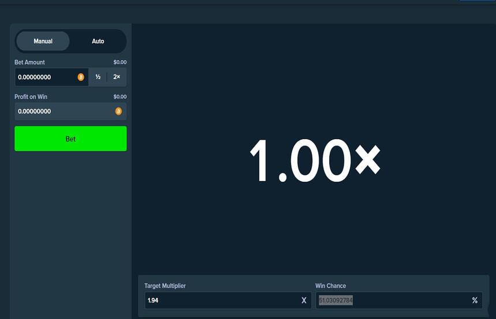
Task: Click the Win Chance input field
Action: coord(399,300)
